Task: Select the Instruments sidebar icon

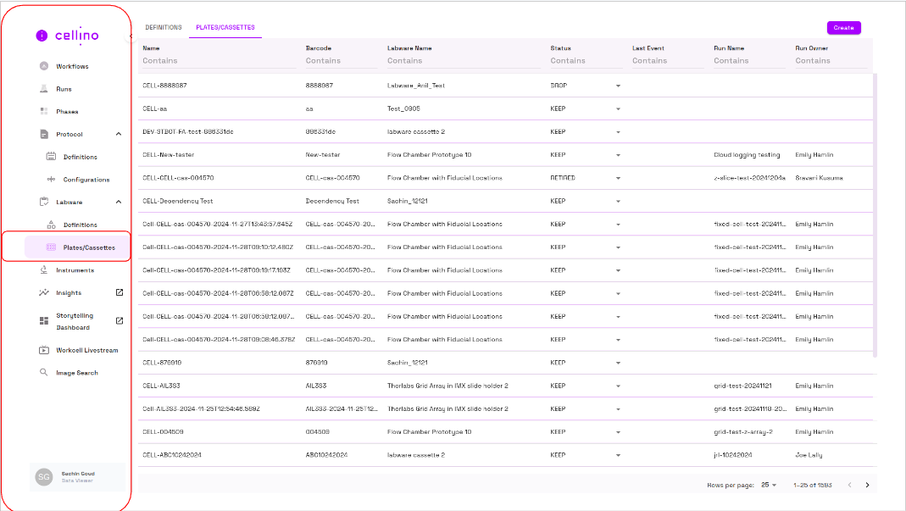Action: click(x=44, y=270)
